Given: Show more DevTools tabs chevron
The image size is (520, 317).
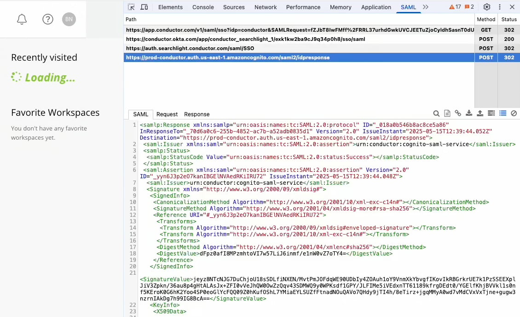Looking at the screenshot, I should (x=426, y=7).
